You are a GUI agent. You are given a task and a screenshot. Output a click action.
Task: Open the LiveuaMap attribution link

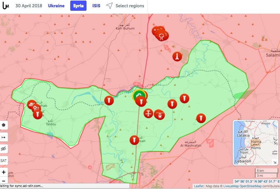(x=231, y=186)
